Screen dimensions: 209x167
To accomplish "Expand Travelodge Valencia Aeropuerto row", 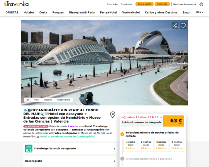I will [x=70, y=149].
